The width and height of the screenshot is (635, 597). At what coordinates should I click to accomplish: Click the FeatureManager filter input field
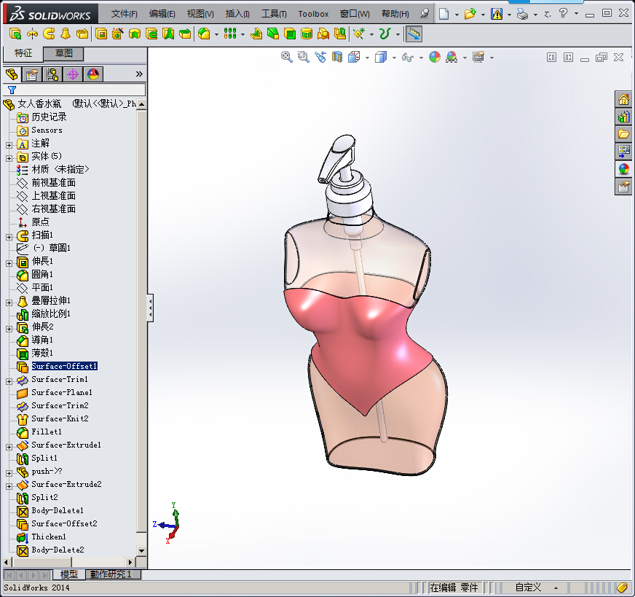point(74,90)
